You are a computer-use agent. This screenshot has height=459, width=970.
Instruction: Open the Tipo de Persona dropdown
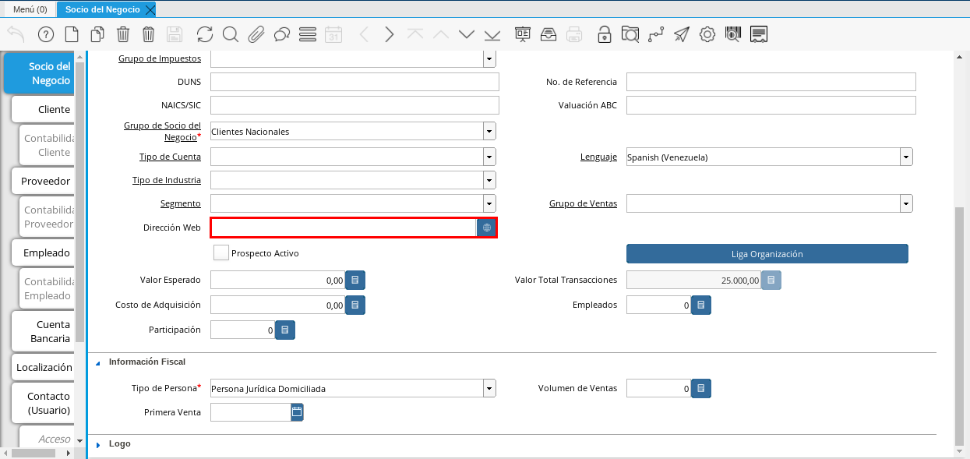489,388
